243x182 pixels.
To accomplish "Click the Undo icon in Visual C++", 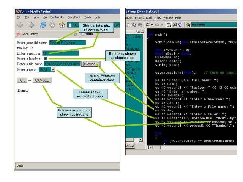I will 148,25.
